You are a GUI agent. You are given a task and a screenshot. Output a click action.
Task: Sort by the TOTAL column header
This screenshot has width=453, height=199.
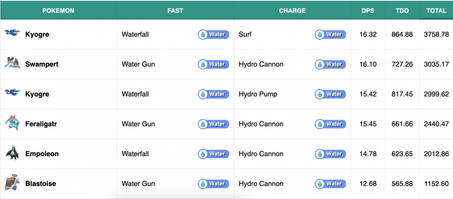pyautogui.click(x=436, y=11)
